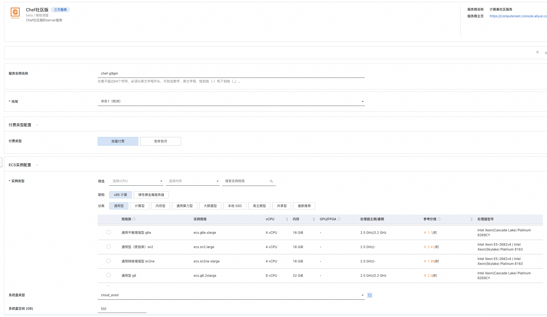The image size is (547, 317).
Task: Click the ¥ 2.0/时 price cell
Action: click(x=430, y=276)
